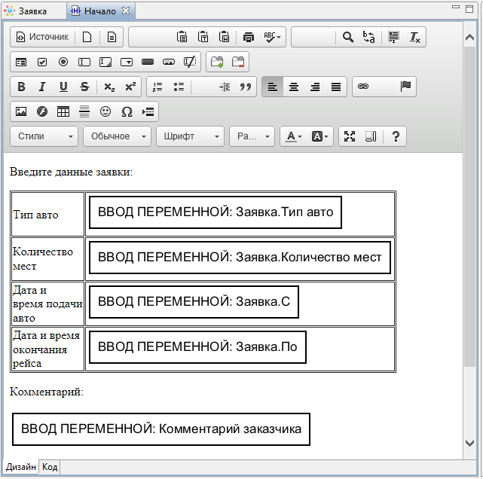Insert a checkbox field

(42, 63)
